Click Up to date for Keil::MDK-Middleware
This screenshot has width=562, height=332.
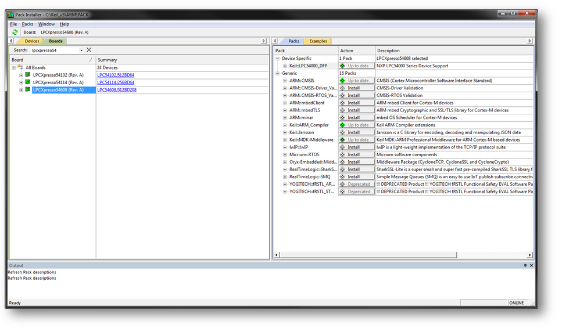[357, 140]
